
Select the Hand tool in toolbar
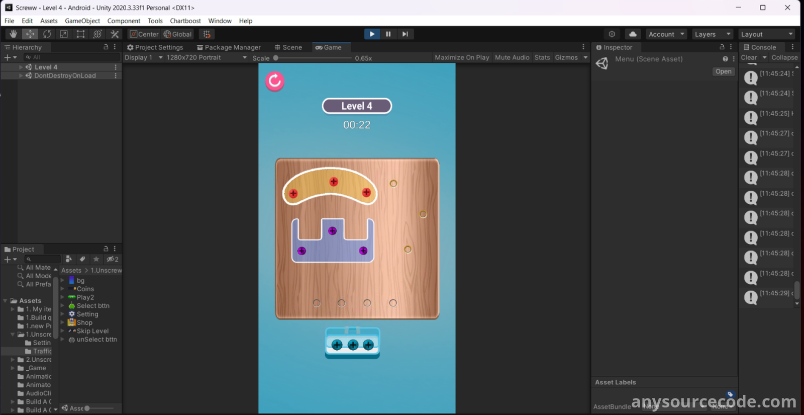(x=14, y=34)
